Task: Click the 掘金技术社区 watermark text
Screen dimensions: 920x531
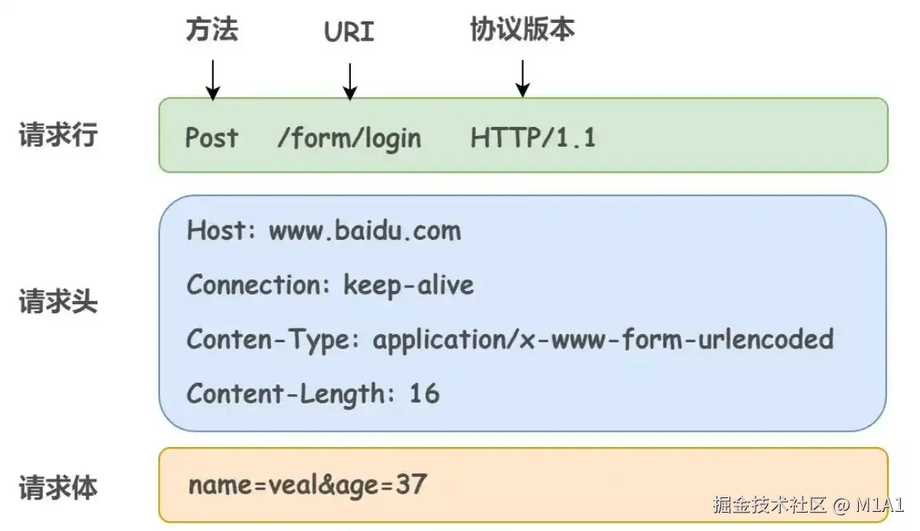Action: click(770, 505)
